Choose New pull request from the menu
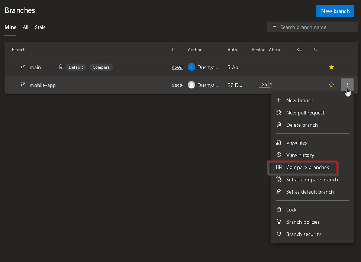Image resolution: width=361 pixels, height=262 pixels. tap(312, 113)
